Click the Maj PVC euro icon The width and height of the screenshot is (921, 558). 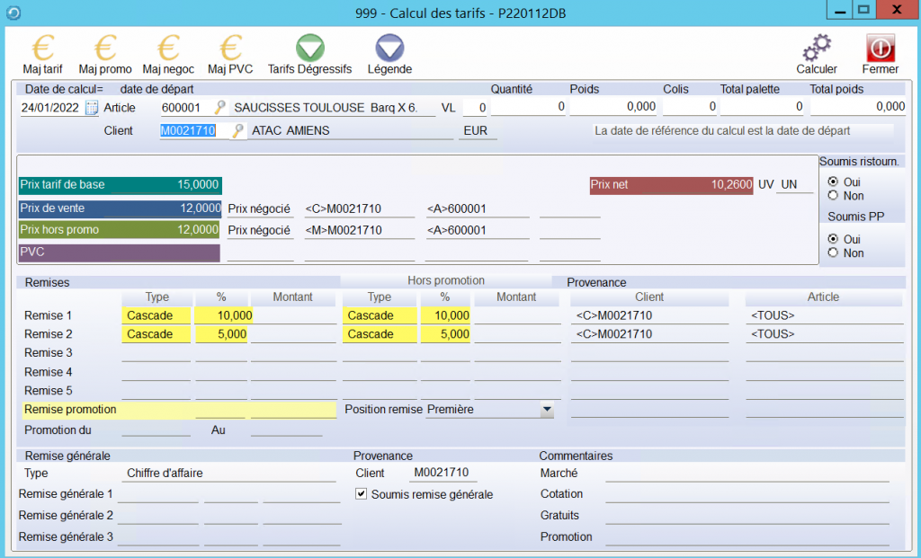pyautogui.click(x=231, y=49)
